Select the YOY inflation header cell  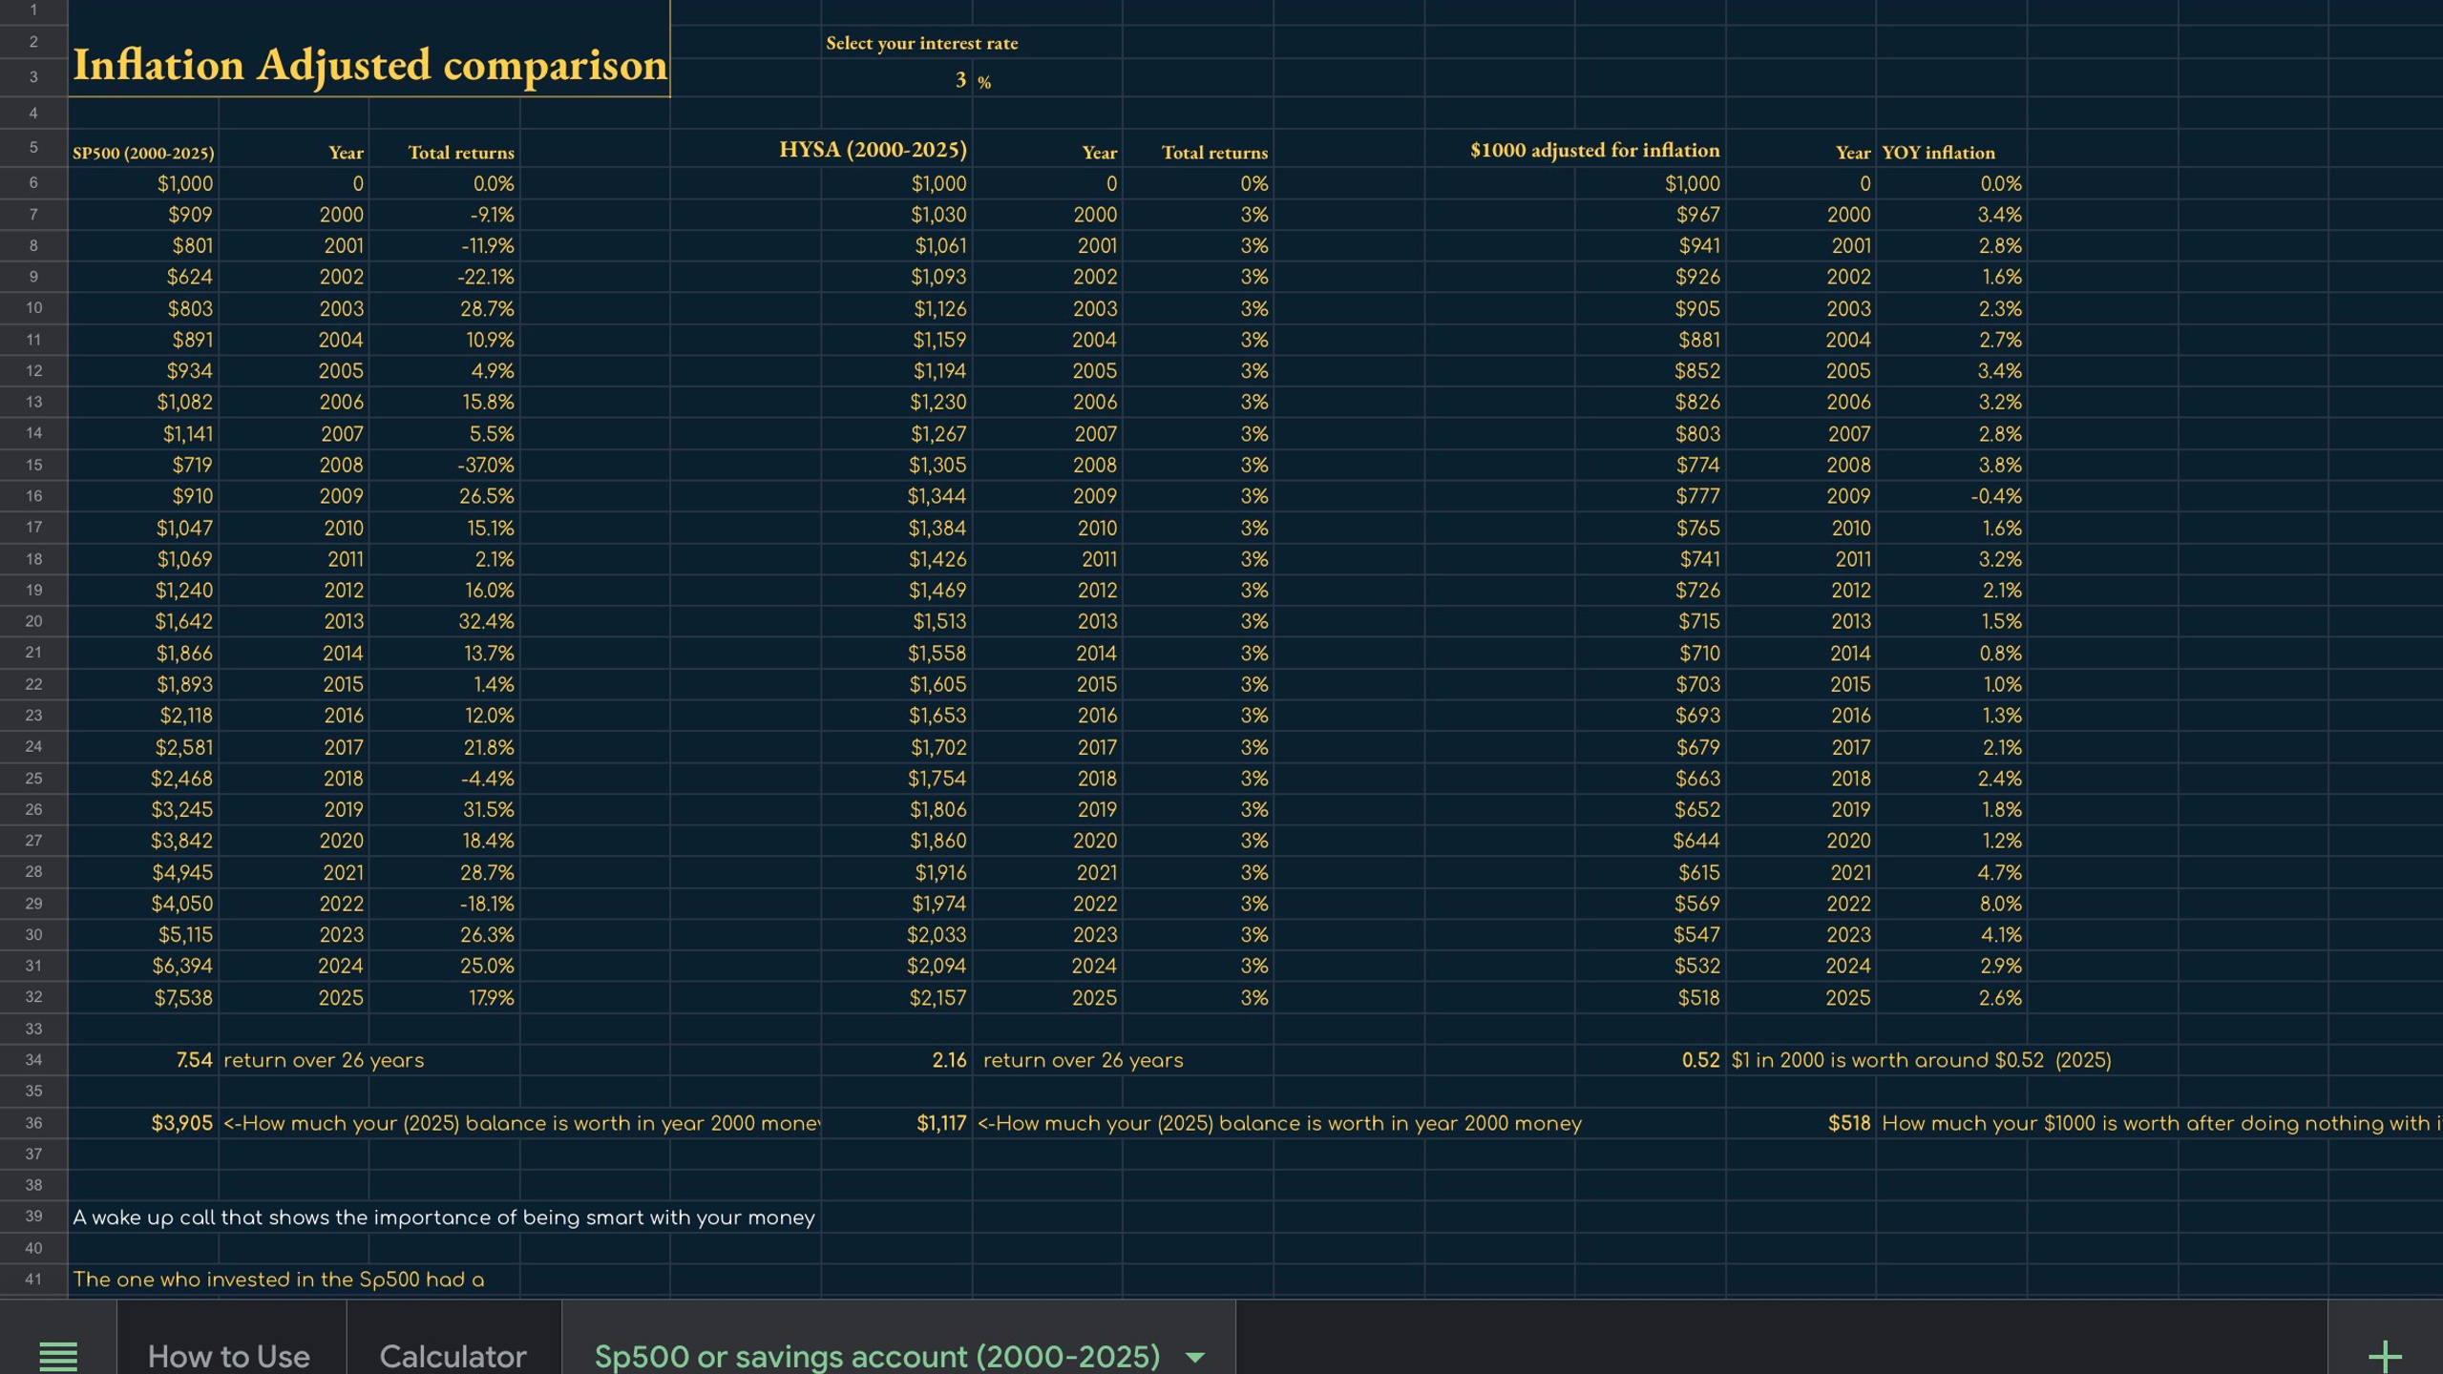click(1950, 150)
